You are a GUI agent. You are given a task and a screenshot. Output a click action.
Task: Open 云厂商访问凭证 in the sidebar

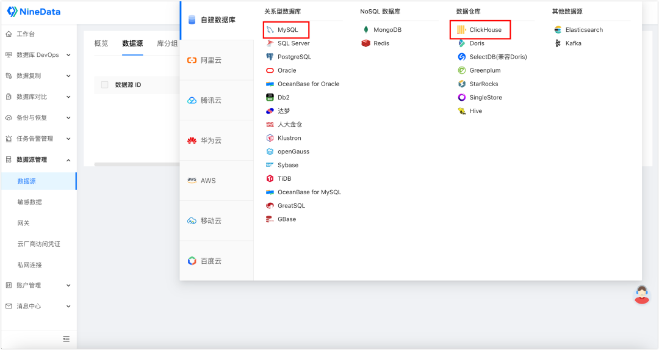click(38, 244)
